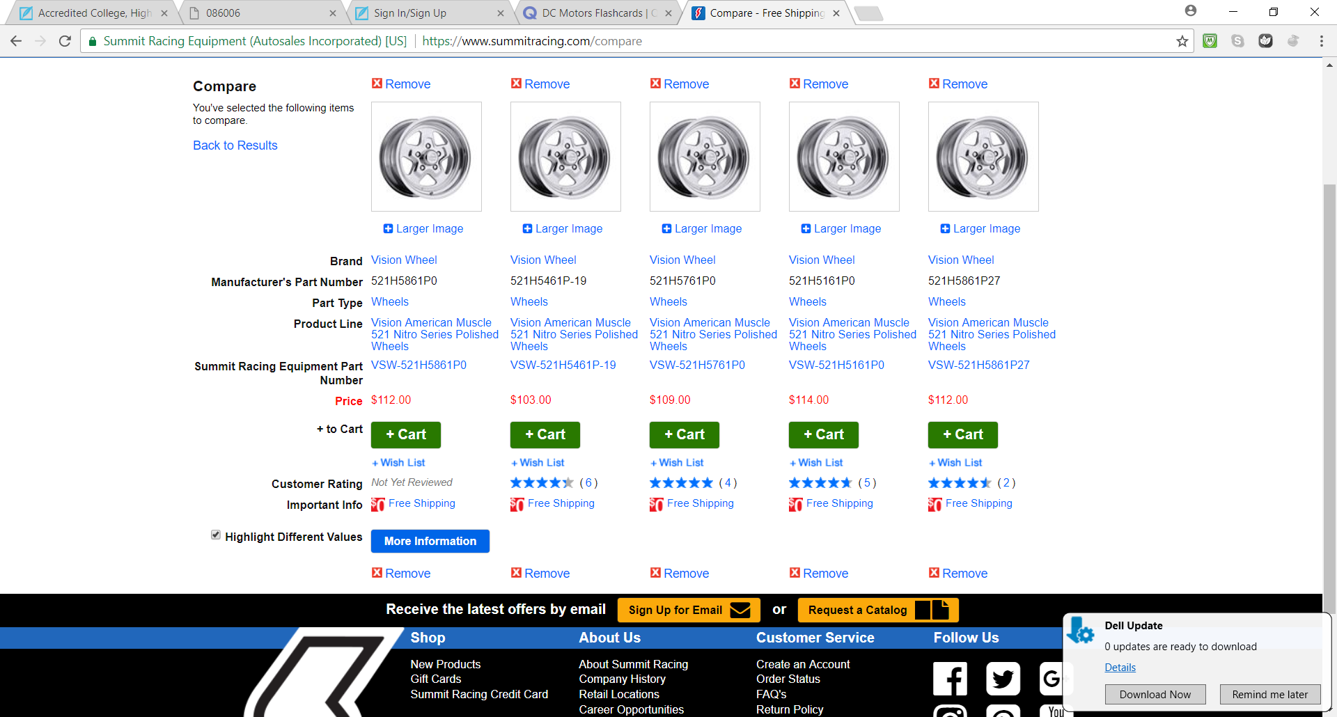Add 521H5761P0 wheel to Wish List
This screenshot has width=1337, height=717.
677,462
